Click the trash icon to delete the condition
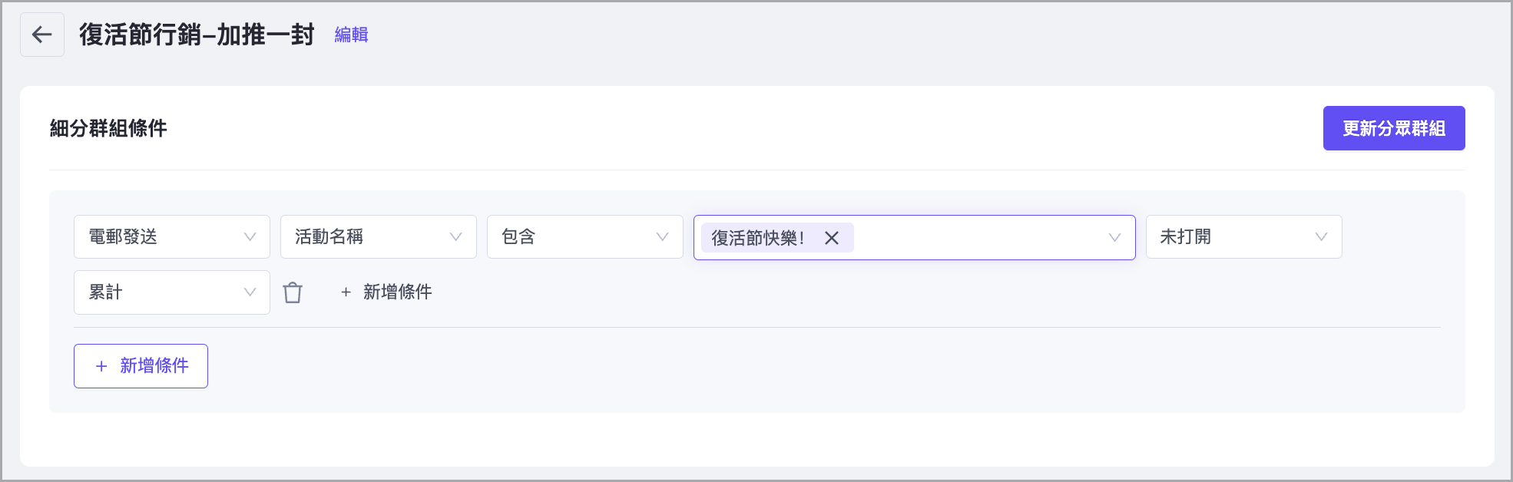The image size is (1513, 482). tap(293, 292)
